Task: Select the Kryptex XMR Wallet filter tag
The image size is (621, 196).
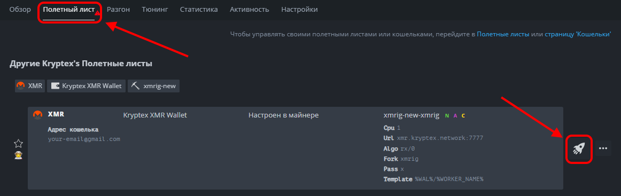Action: pyautogui.click(x=87, y=86)
